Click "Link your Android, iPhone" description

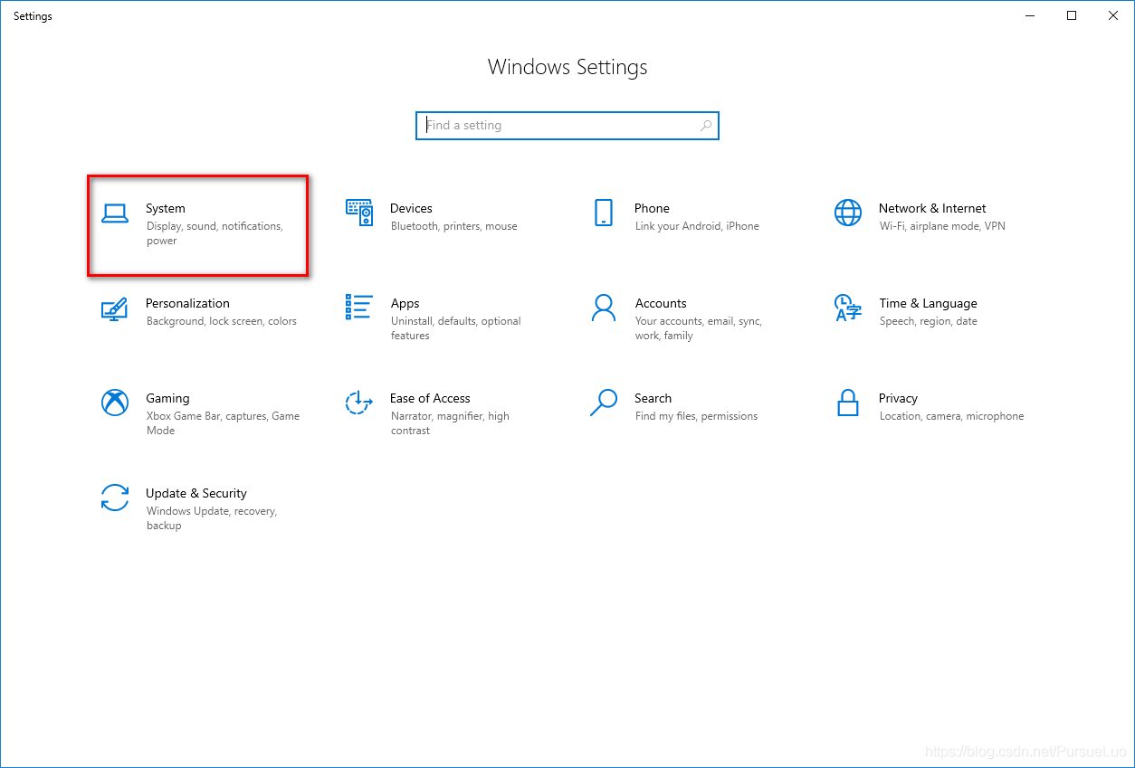(x=697, y=226)
